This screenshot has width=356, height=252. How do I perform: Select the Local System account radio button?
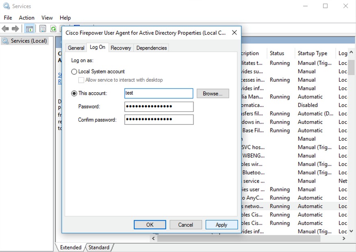(x=74, y=71)
